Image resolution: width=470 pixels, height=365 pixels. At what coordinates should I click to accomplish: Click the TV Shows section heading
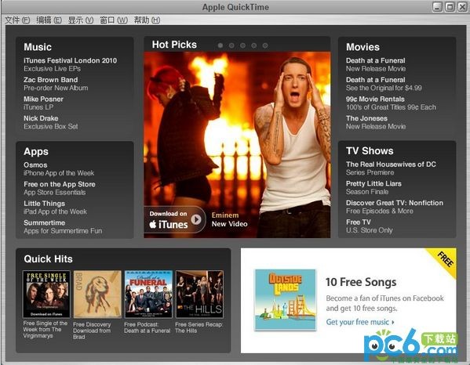370,151
